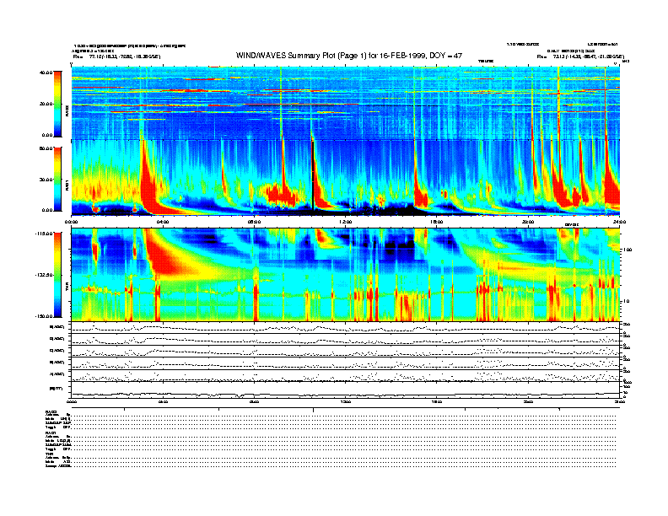
Task: Click the TNR header in the status table
Action: point(49,454)
